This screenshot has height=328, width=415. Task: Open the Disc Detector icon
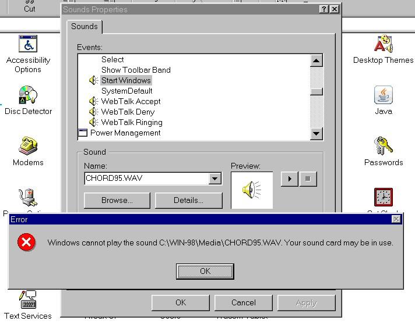28,95
